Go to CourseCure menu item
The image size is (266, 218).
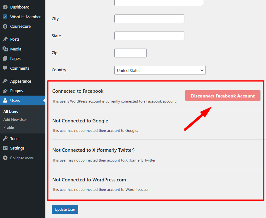[20, 26]
